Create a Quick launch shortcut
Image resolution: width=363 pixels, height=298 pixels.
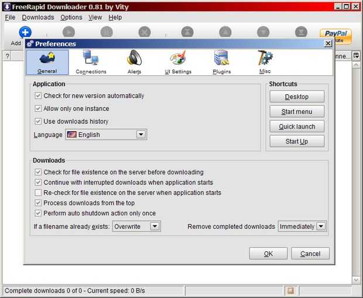(x=297, y=126)
